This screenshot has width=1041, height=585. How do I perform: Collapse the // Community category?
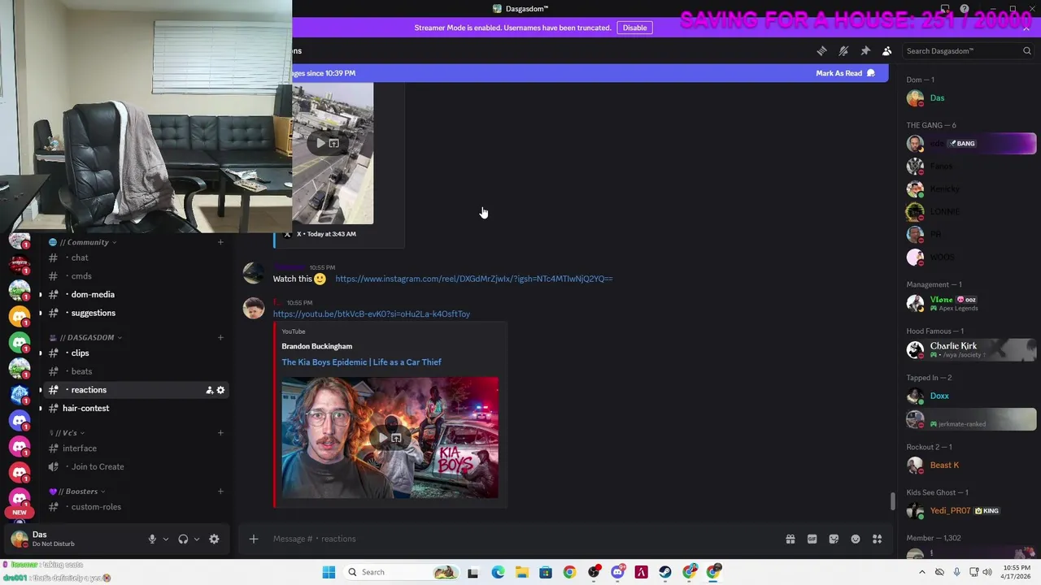pyautogui.click(x=84, y=242)
